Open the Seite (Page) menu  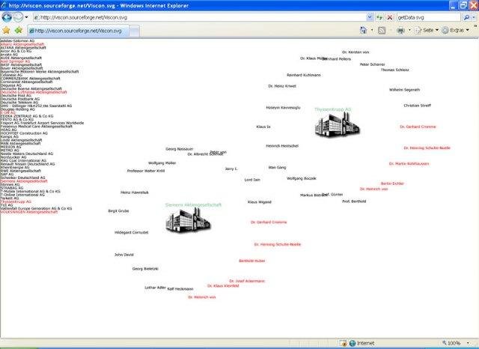pyautogui.click(x=427, y=30)
